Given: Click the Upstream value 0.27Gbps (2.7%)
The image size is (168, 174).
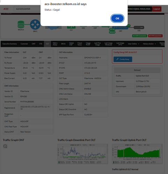Looking at the screenshot, I should click(143, 81).
